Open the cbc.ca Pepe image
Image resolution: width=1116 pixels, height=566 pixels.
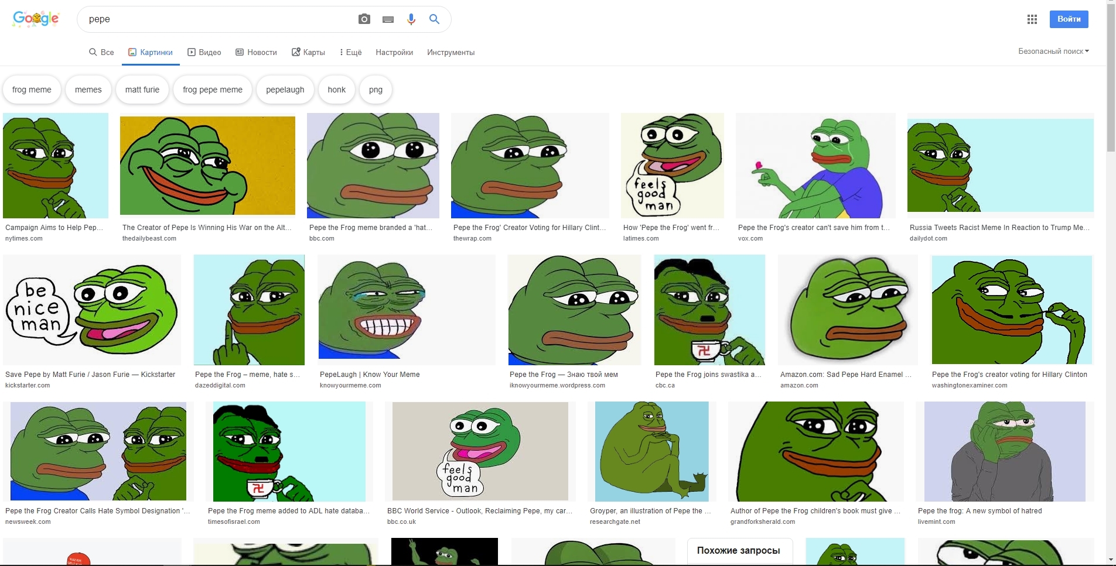[x=709, y=310]
